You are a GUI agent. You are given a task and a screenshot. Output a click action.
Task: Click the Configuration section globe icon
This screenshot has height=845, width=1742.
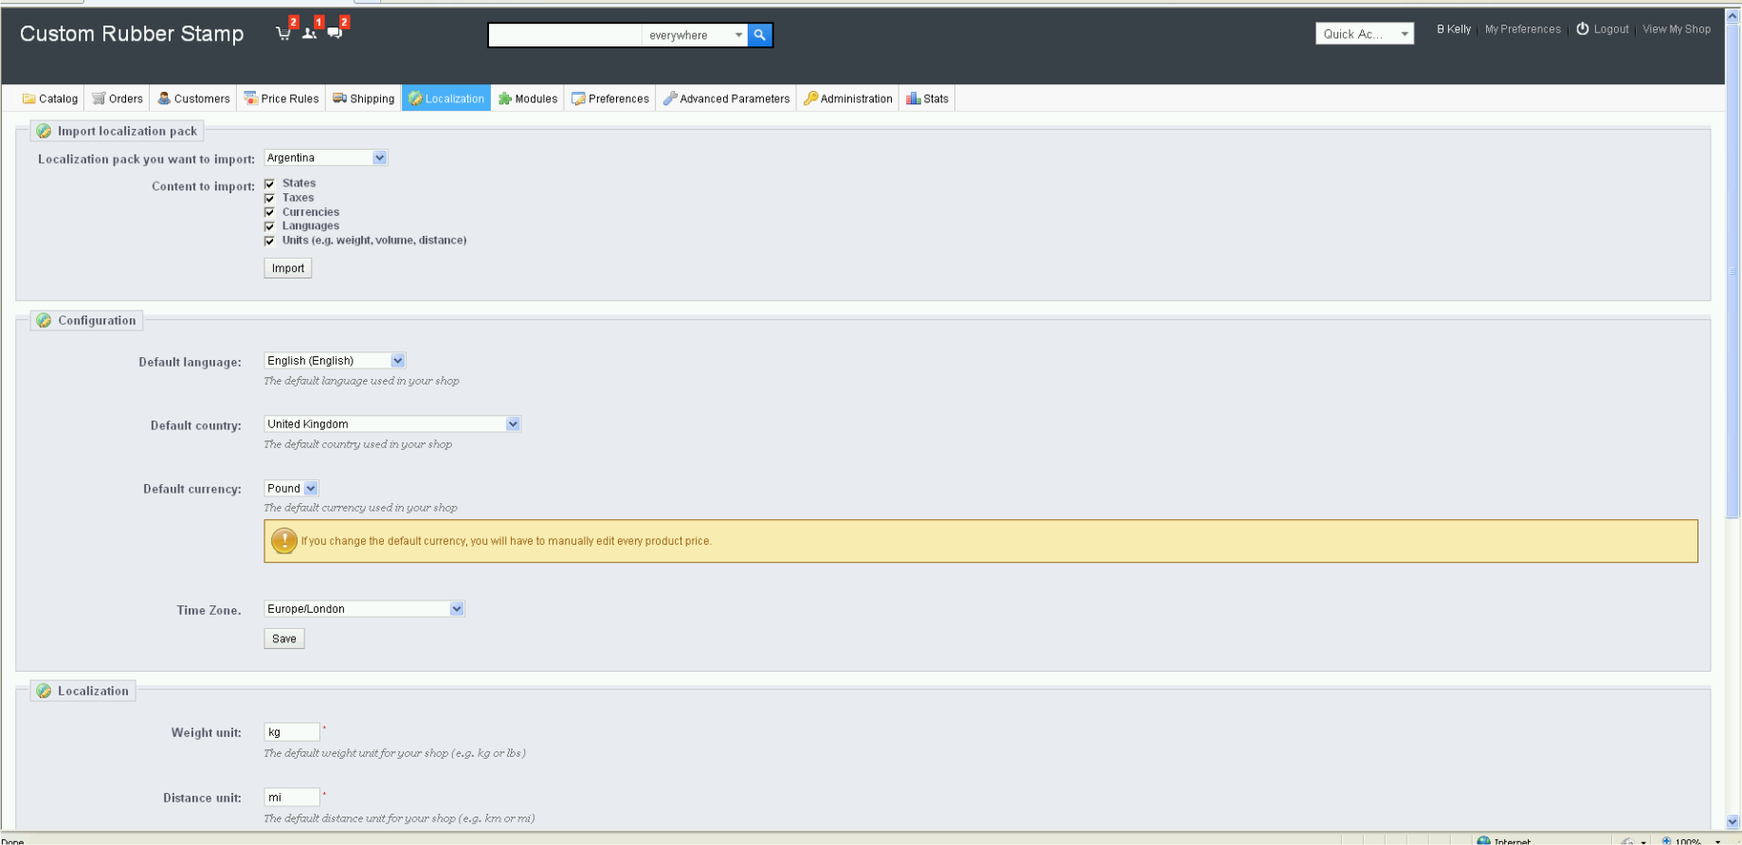[44, 321]
